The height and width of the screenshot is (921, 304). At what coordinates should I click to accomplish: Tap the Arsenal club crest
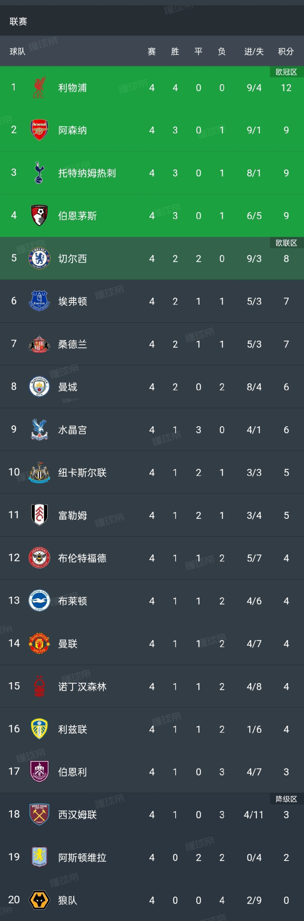click(x=39, y=130)
